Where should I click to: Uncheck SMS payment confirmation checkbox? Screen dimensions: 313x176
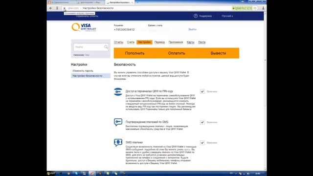click(202, 122)
